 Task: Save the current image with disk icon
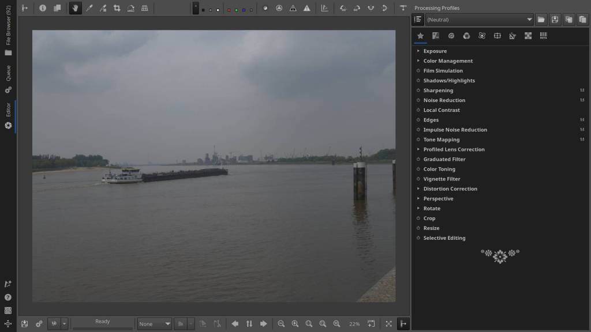pyautogui.click(x=25, y=324)
